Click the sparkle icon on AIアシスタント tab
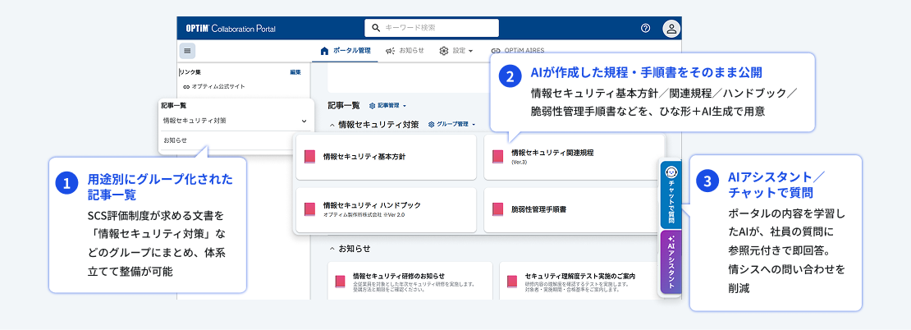Image resolution: width=911 pixels, height=330 pixels. pyautogui.click(x=671, y=239)
